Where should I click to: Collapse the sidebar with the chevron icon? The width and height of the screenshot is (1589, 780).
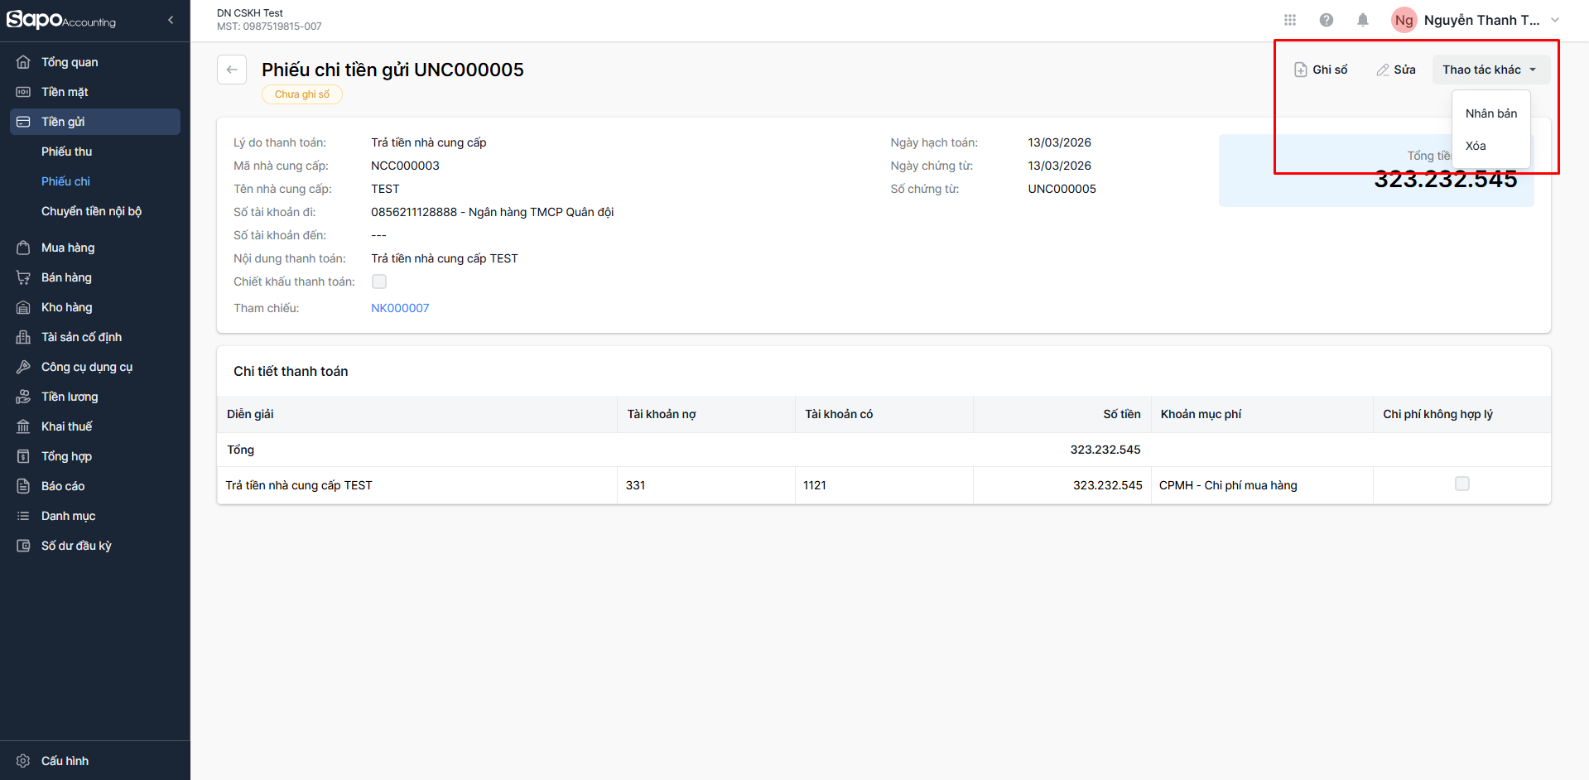click(171, 20)
